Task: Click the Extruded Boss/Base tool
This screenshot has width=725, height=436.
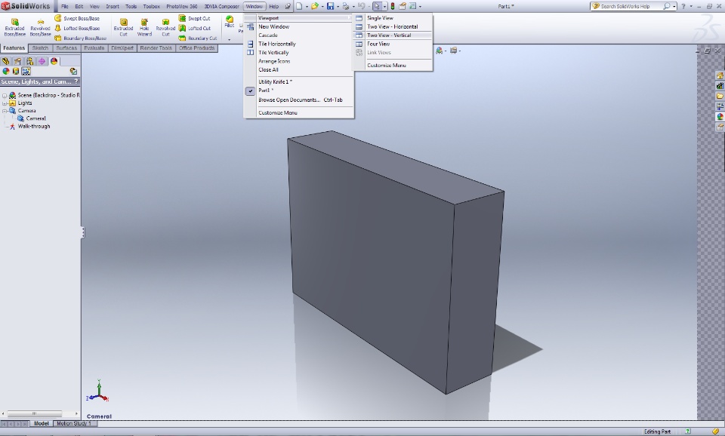Action: click(15, 27)
